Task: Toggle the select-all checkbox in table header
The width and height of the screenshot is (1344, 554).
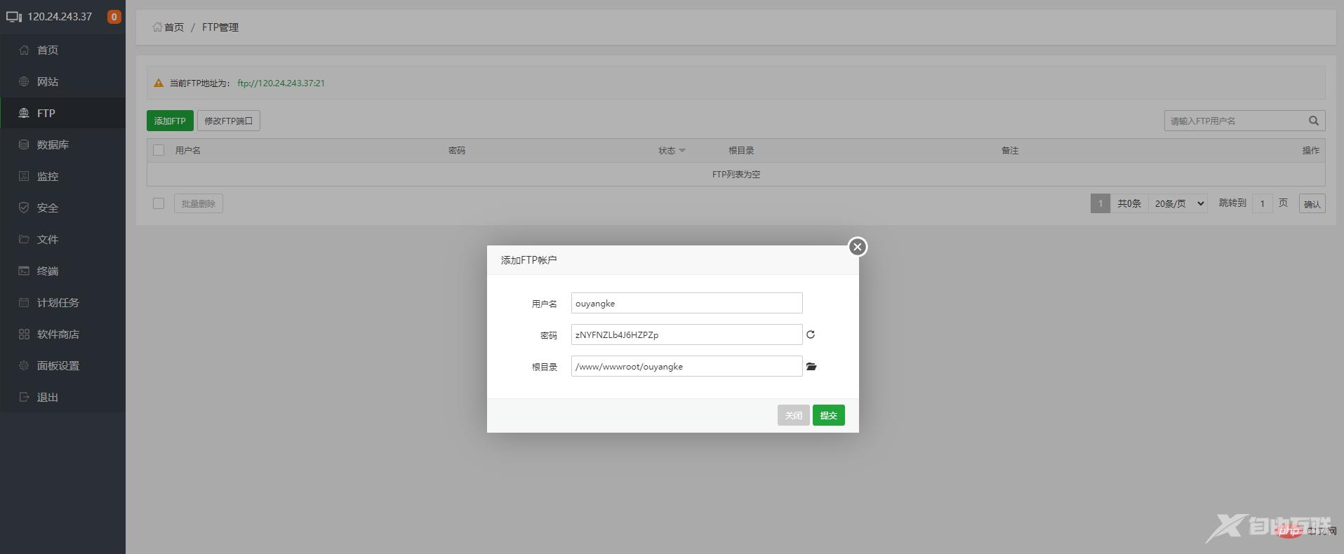Action: click(159, 150)
